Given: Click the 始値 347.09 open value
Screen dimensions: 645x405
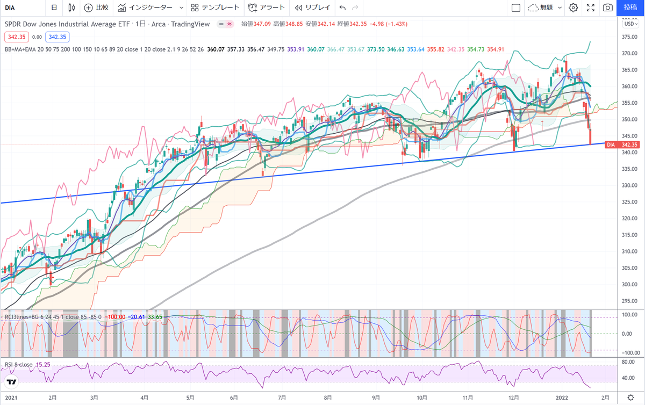Looking at the screenshot, I should click(x=256, y=24).
